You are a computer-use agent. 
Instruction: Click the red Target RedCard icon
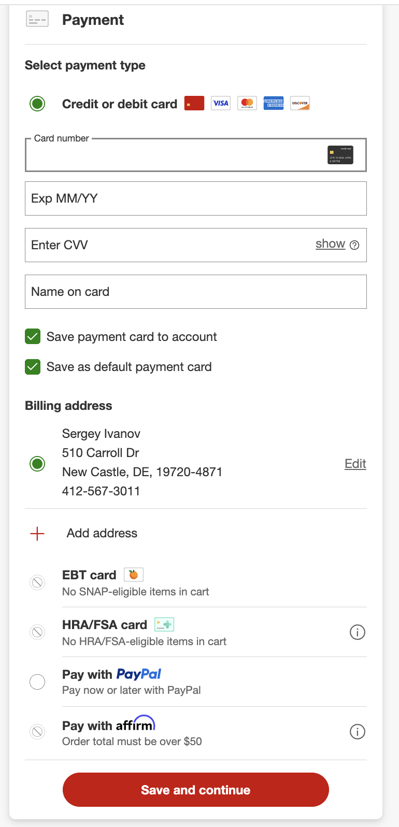coord(194,103)
